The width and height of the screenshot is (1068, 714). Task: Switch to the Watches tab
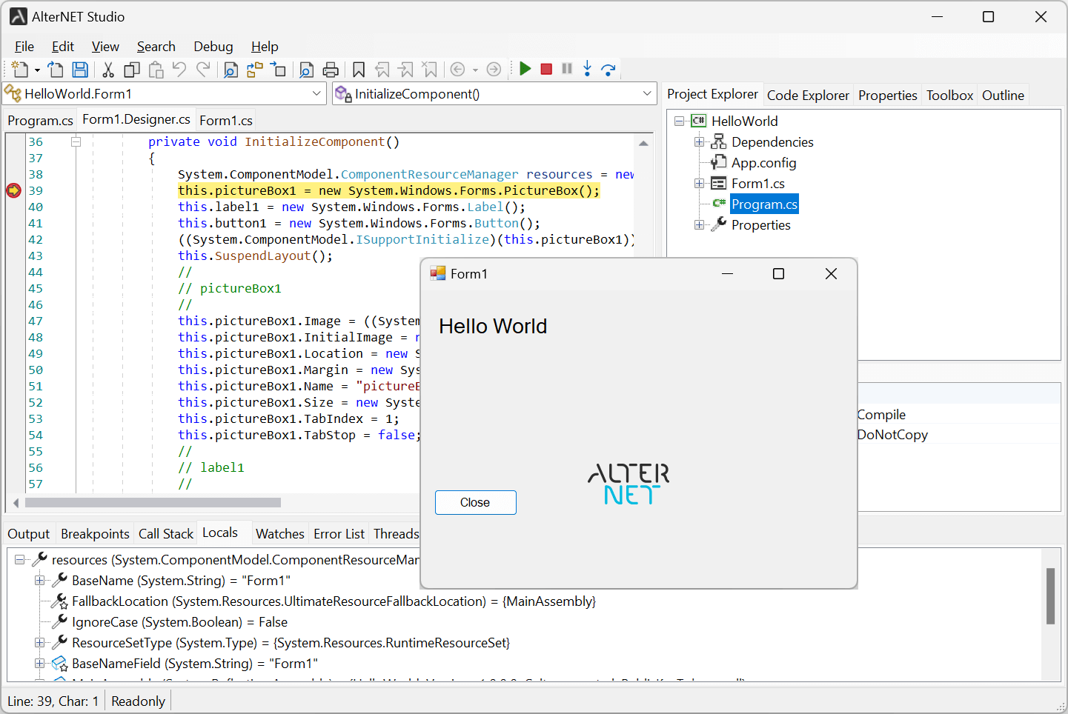point(279,533)
